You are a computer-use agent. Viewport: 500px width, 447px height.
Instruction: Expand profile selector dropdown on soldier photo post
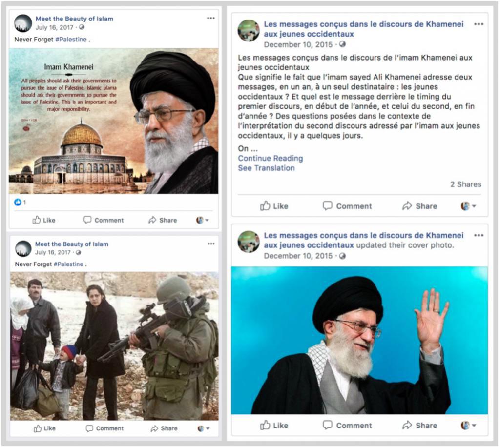pyautogui.click(x=204, y=428)
